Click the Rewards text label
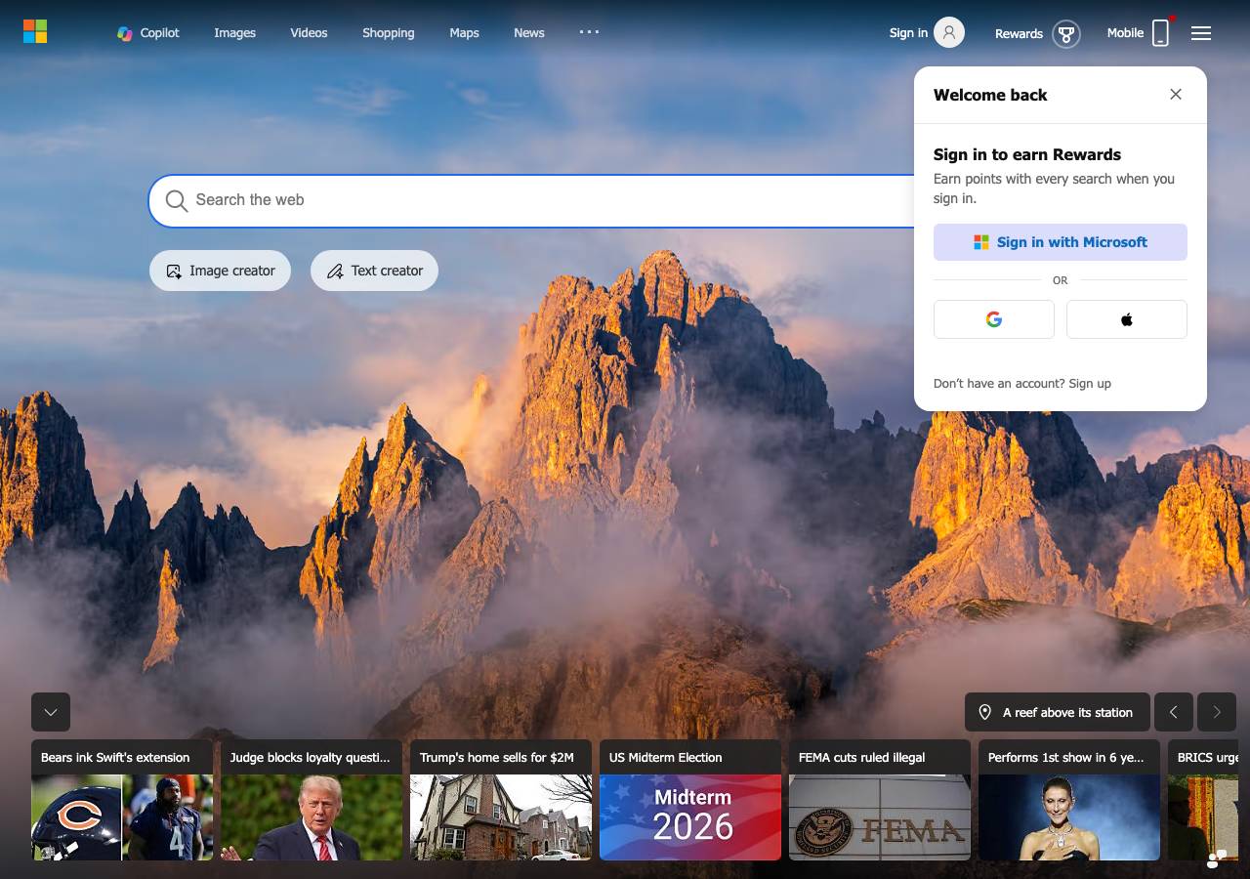The height and width of the screenshot is (879, 1250). pos(1019,34)
